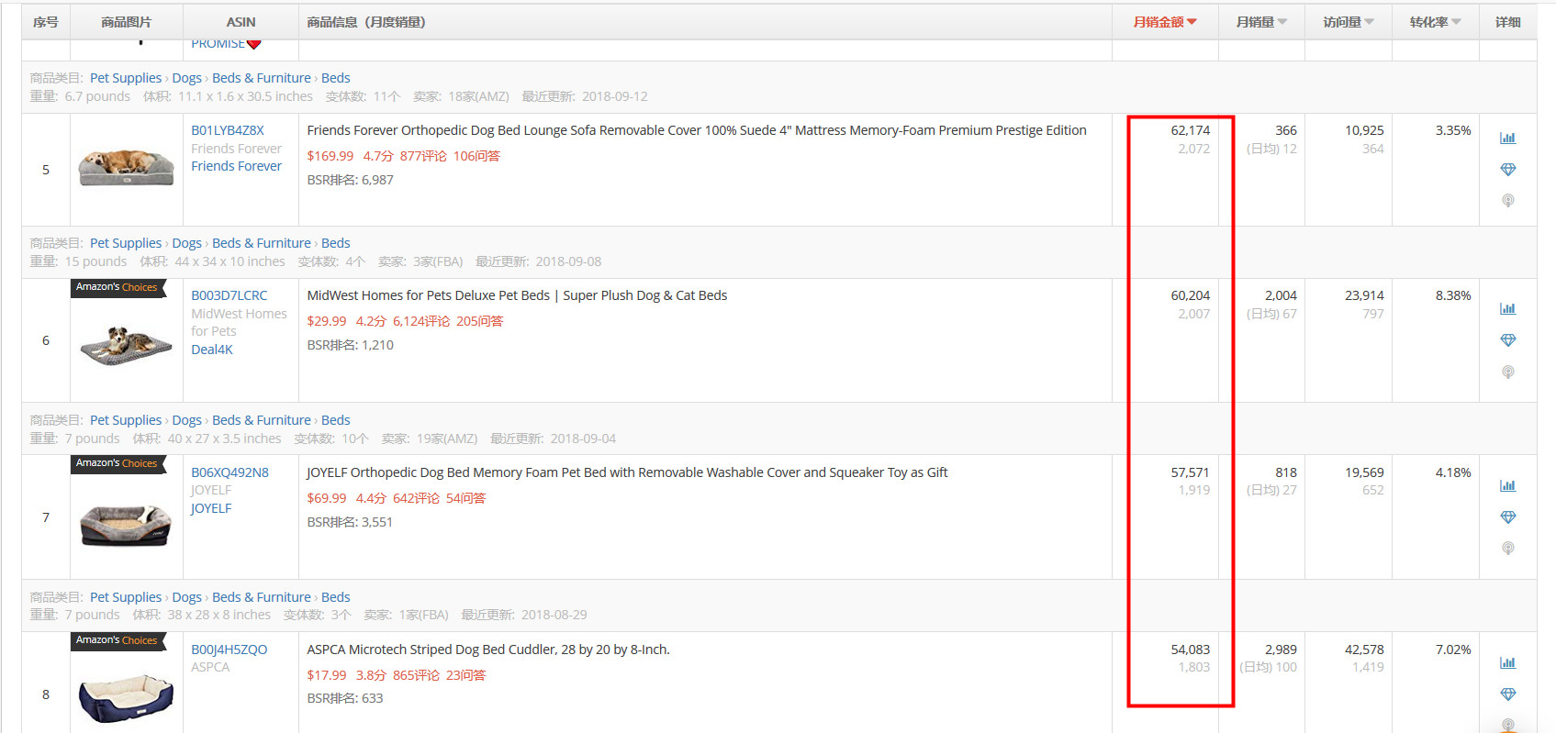Open ASPCA Microtech Striped Dog Bed title
This screenshot has width=1556, height=733.
point(488,650)
